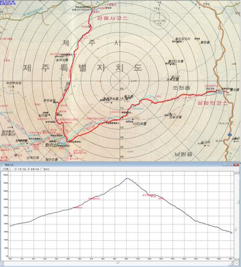Click the red 성판악코스 trail label
Image resolution: width=241 pixels, height=267 pixels.
click(x=213, y=103)
